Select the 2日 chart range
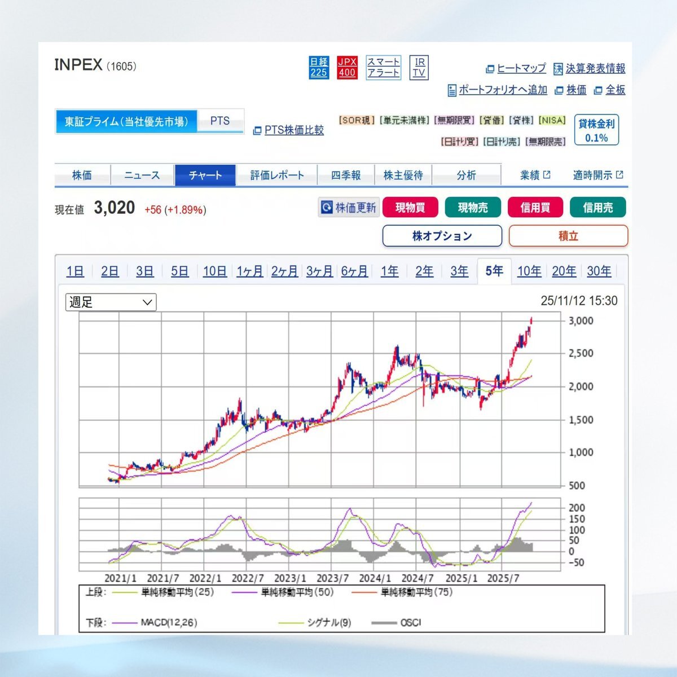677x677 pixels. tap(110, 271)
